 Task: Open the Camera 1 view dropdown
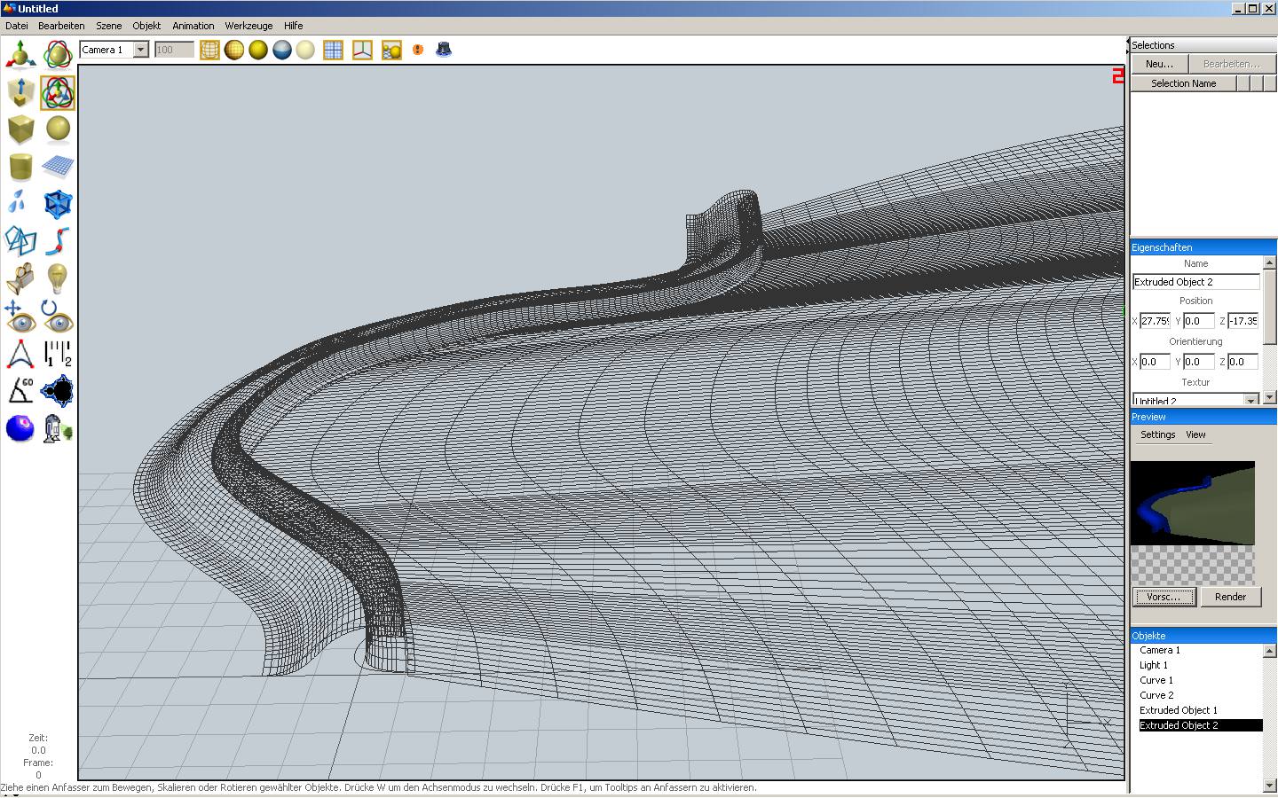[x=140, y=50]
